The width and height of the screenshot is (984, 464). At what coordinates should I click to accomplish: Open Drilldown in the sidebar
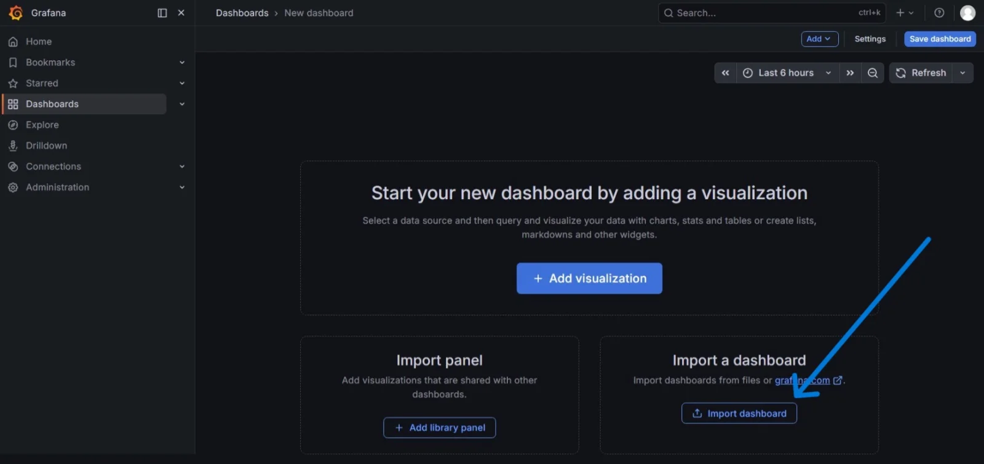(47, 146)
